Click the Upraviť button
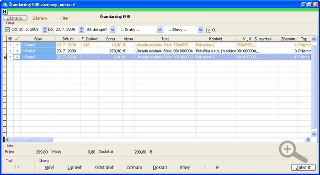This screenshot has width=320, height=175. [75, 167]
